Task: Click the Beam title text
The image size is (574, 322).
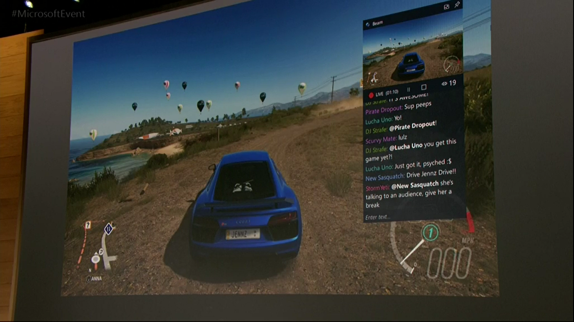Action: [378, 23]
